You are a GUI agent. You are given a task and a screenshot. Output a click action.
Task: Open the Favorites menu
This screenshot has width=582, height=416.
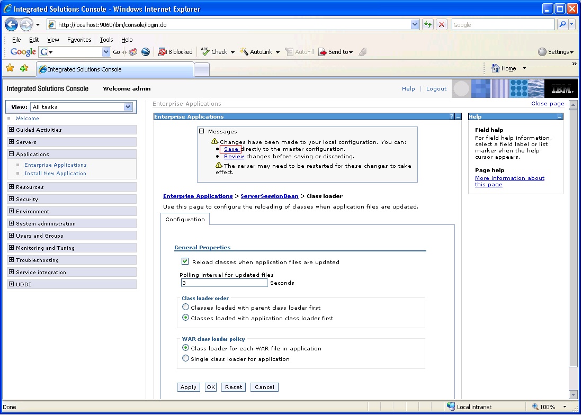(79, 40)
